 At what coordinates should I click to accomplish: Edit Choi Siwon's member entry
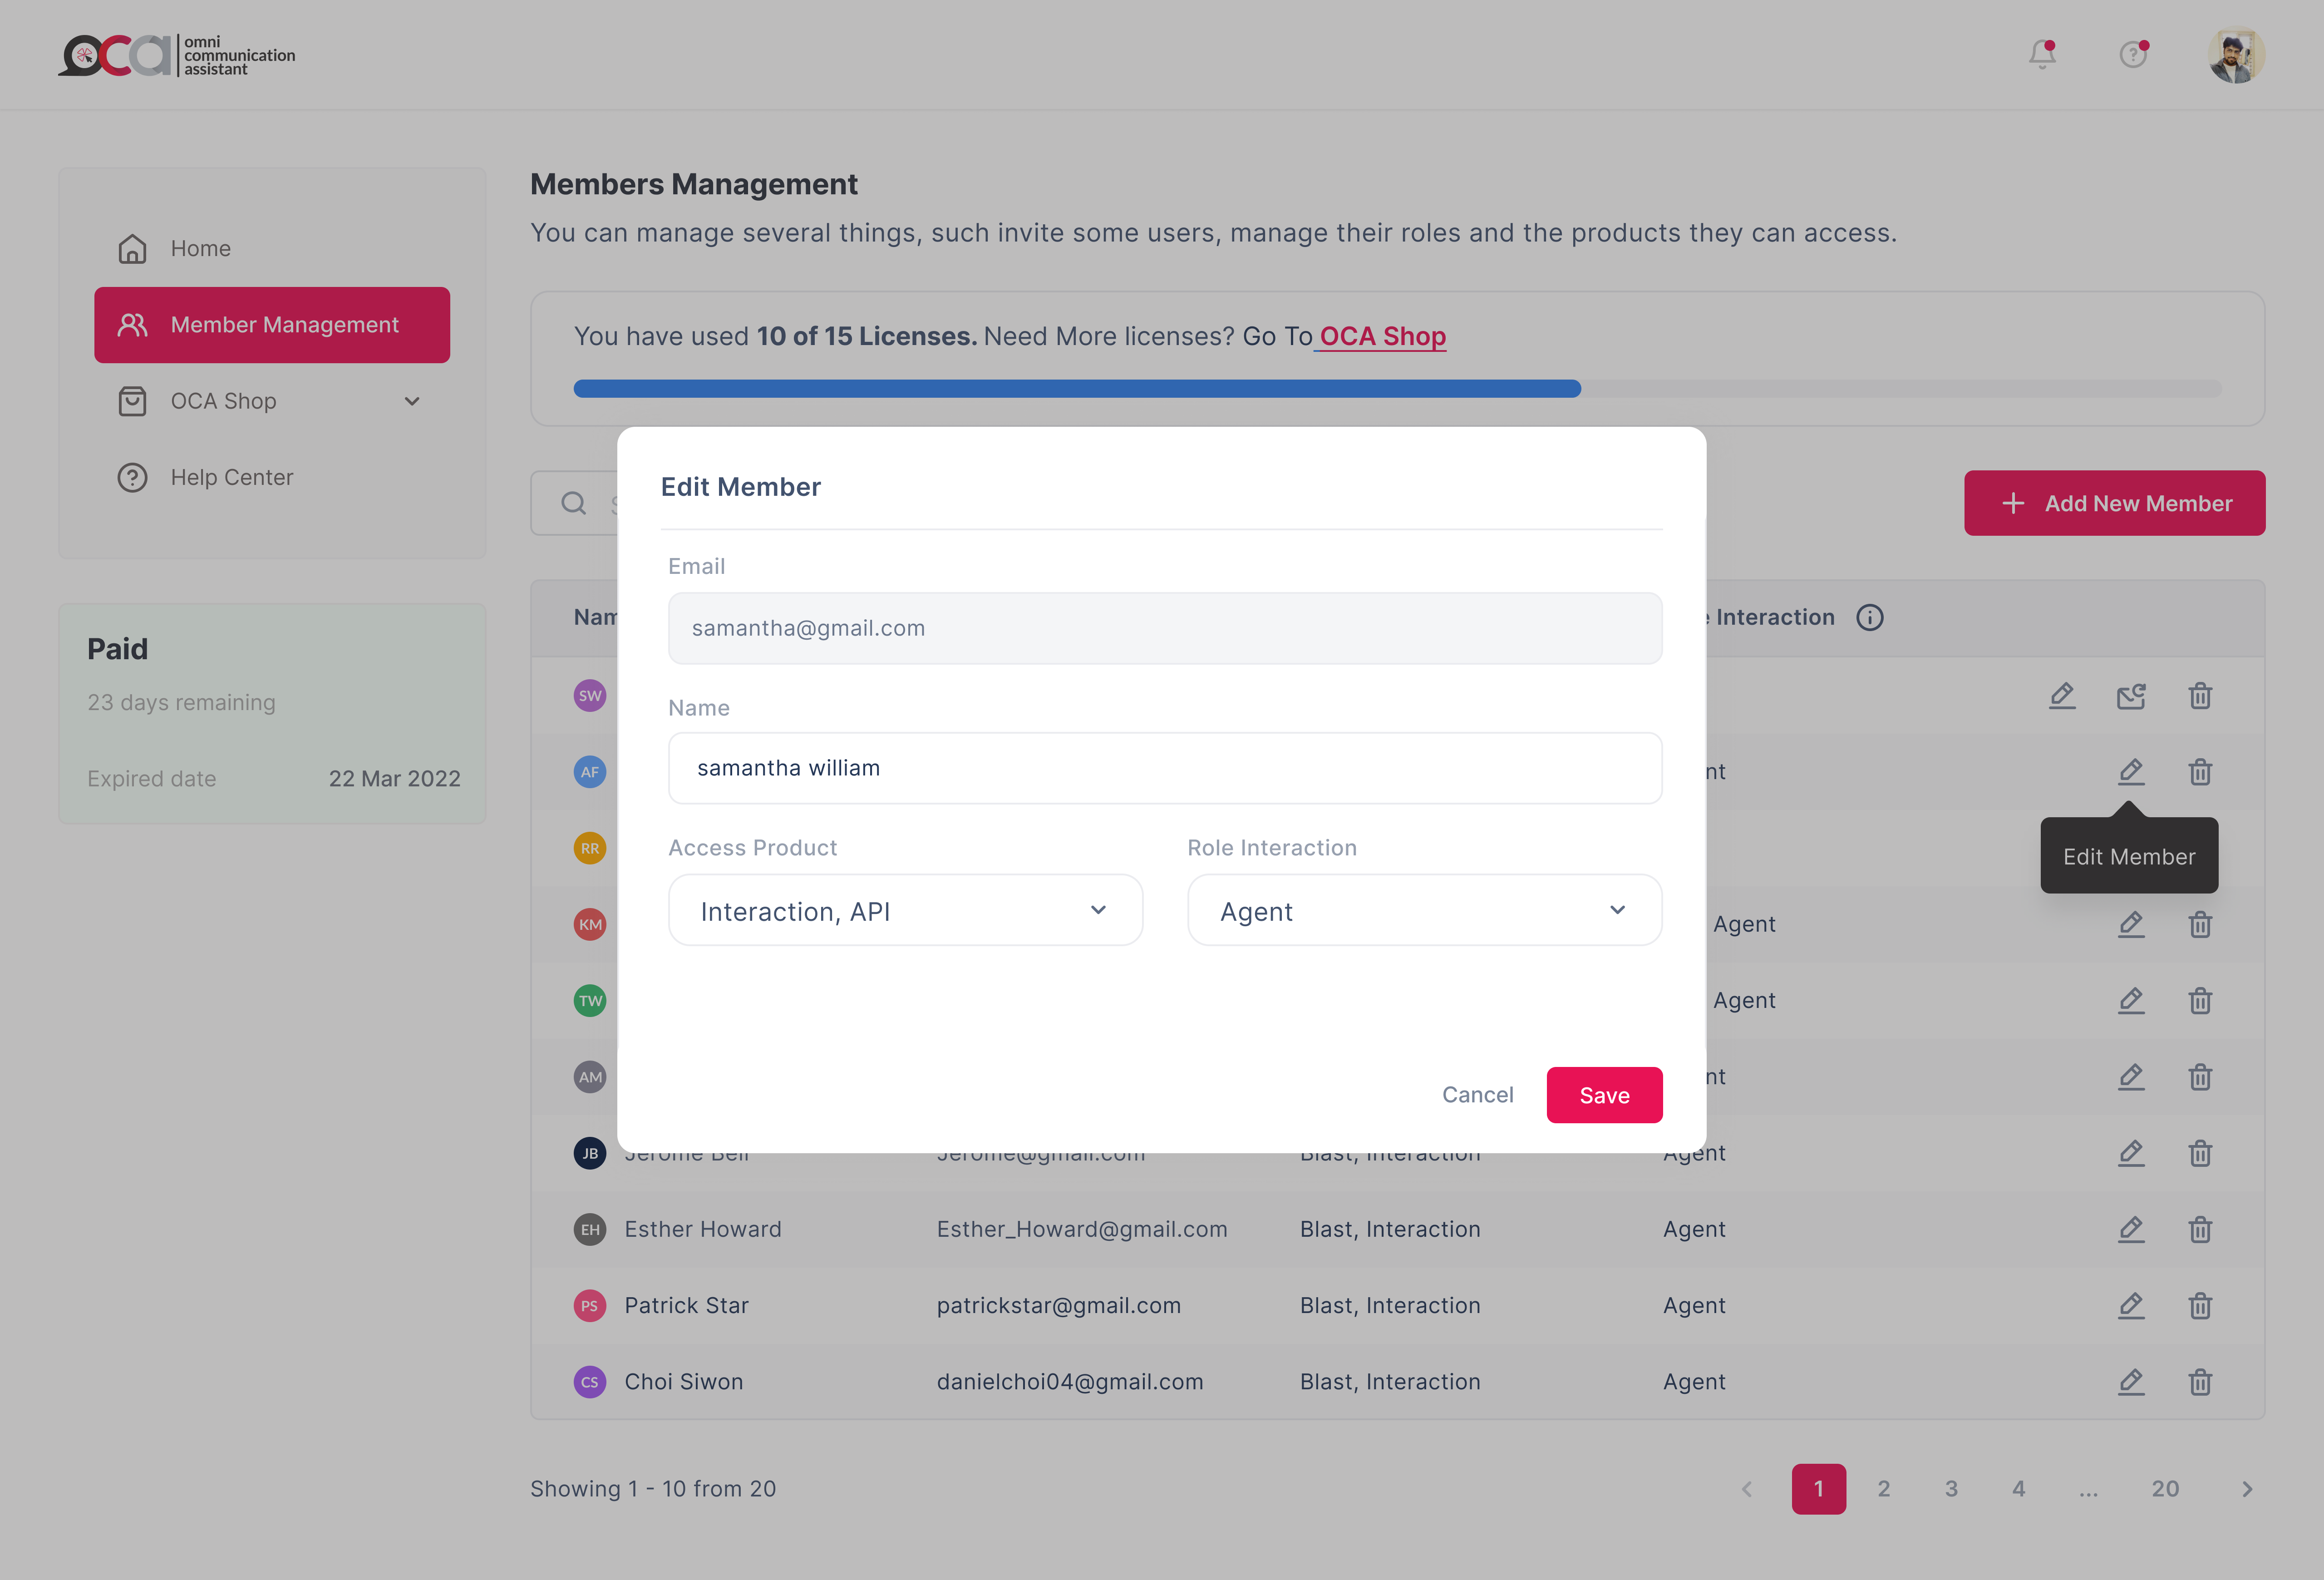coord(2131,1381)
